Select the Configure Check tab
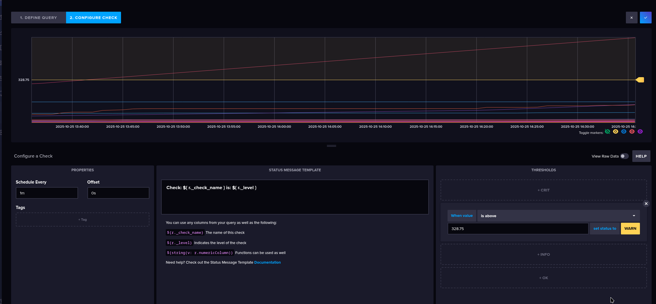 93,18
